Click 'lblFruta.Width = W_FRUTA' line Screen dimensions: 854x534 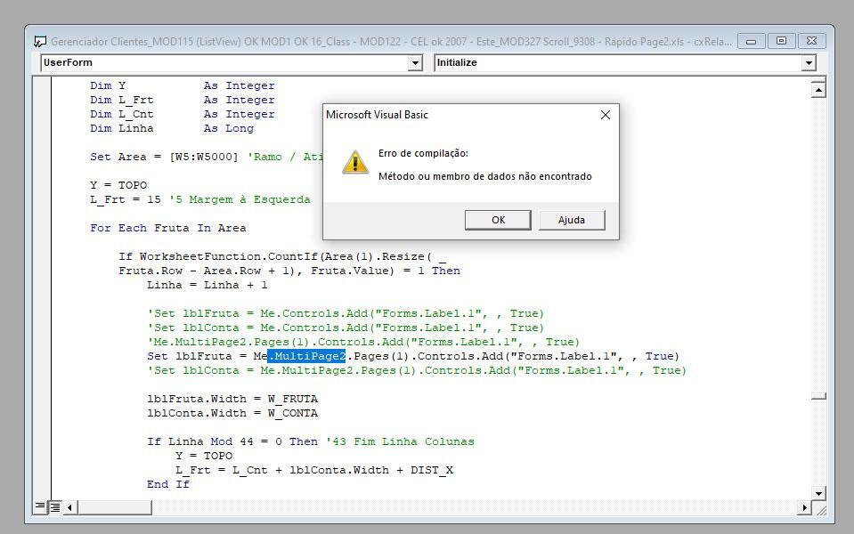pos(232,399)
